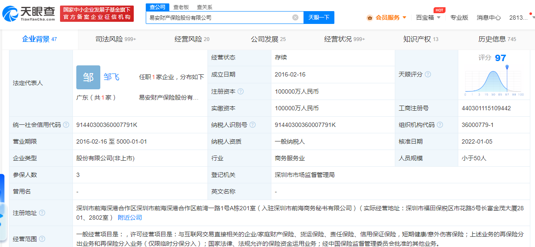Screen dimensions: 535x247
Task: Open 邹飞 legal representative link
Action: pos(111,77)
